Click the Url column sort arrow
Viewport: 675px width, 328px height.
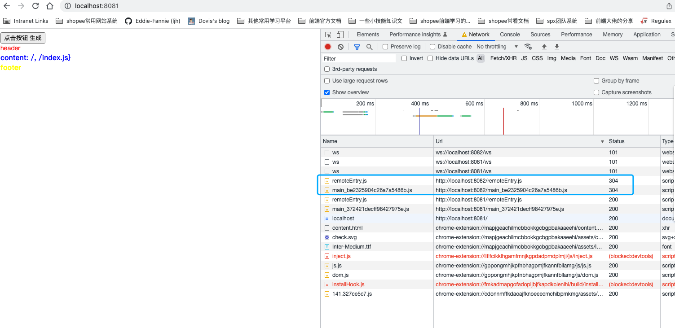(602, 142)
